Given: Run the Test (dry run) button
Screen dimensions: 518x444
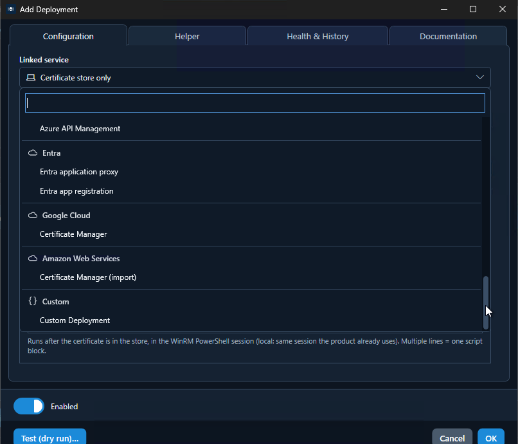Looking at the screenshot, I should point(50,438).
